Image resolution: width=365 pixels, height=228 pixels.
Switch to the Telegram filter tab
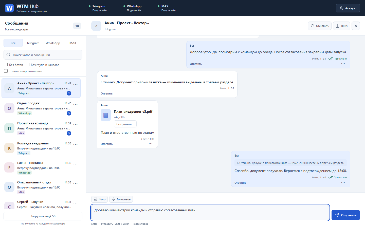click(x=33, y=43)
